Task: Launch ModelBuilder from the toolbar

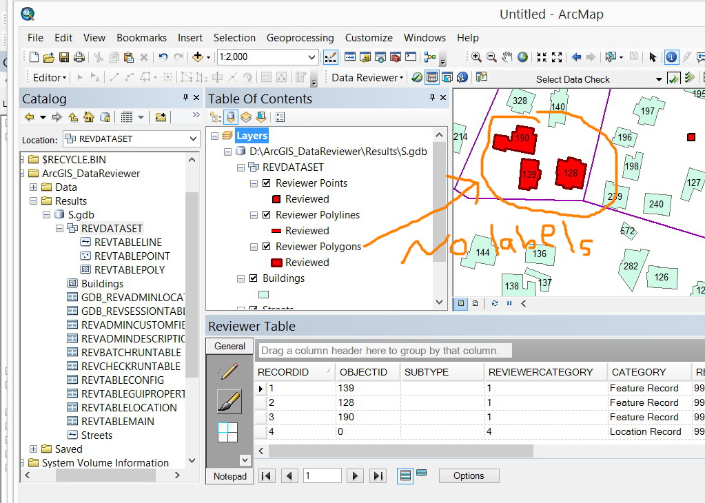Action: click(430, 57)
